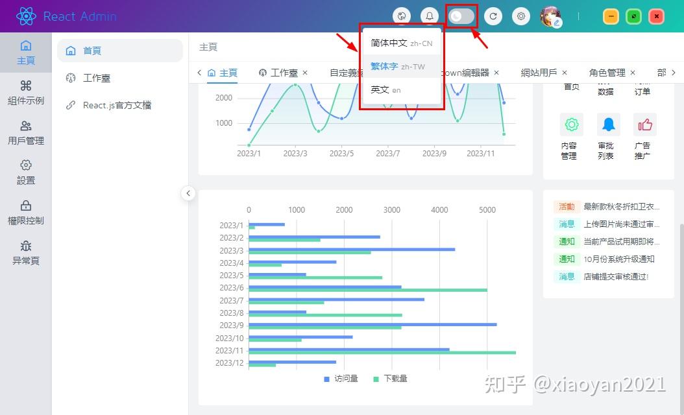Image resolution: width=684 pixels, height=415 pixels.
Task: Close the 網站用戶 tab
Action: (565, 73)
